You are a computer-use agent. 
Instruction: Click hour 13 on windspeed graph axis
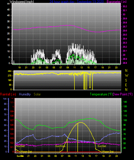pyautogui.click(x=81, y=67)
